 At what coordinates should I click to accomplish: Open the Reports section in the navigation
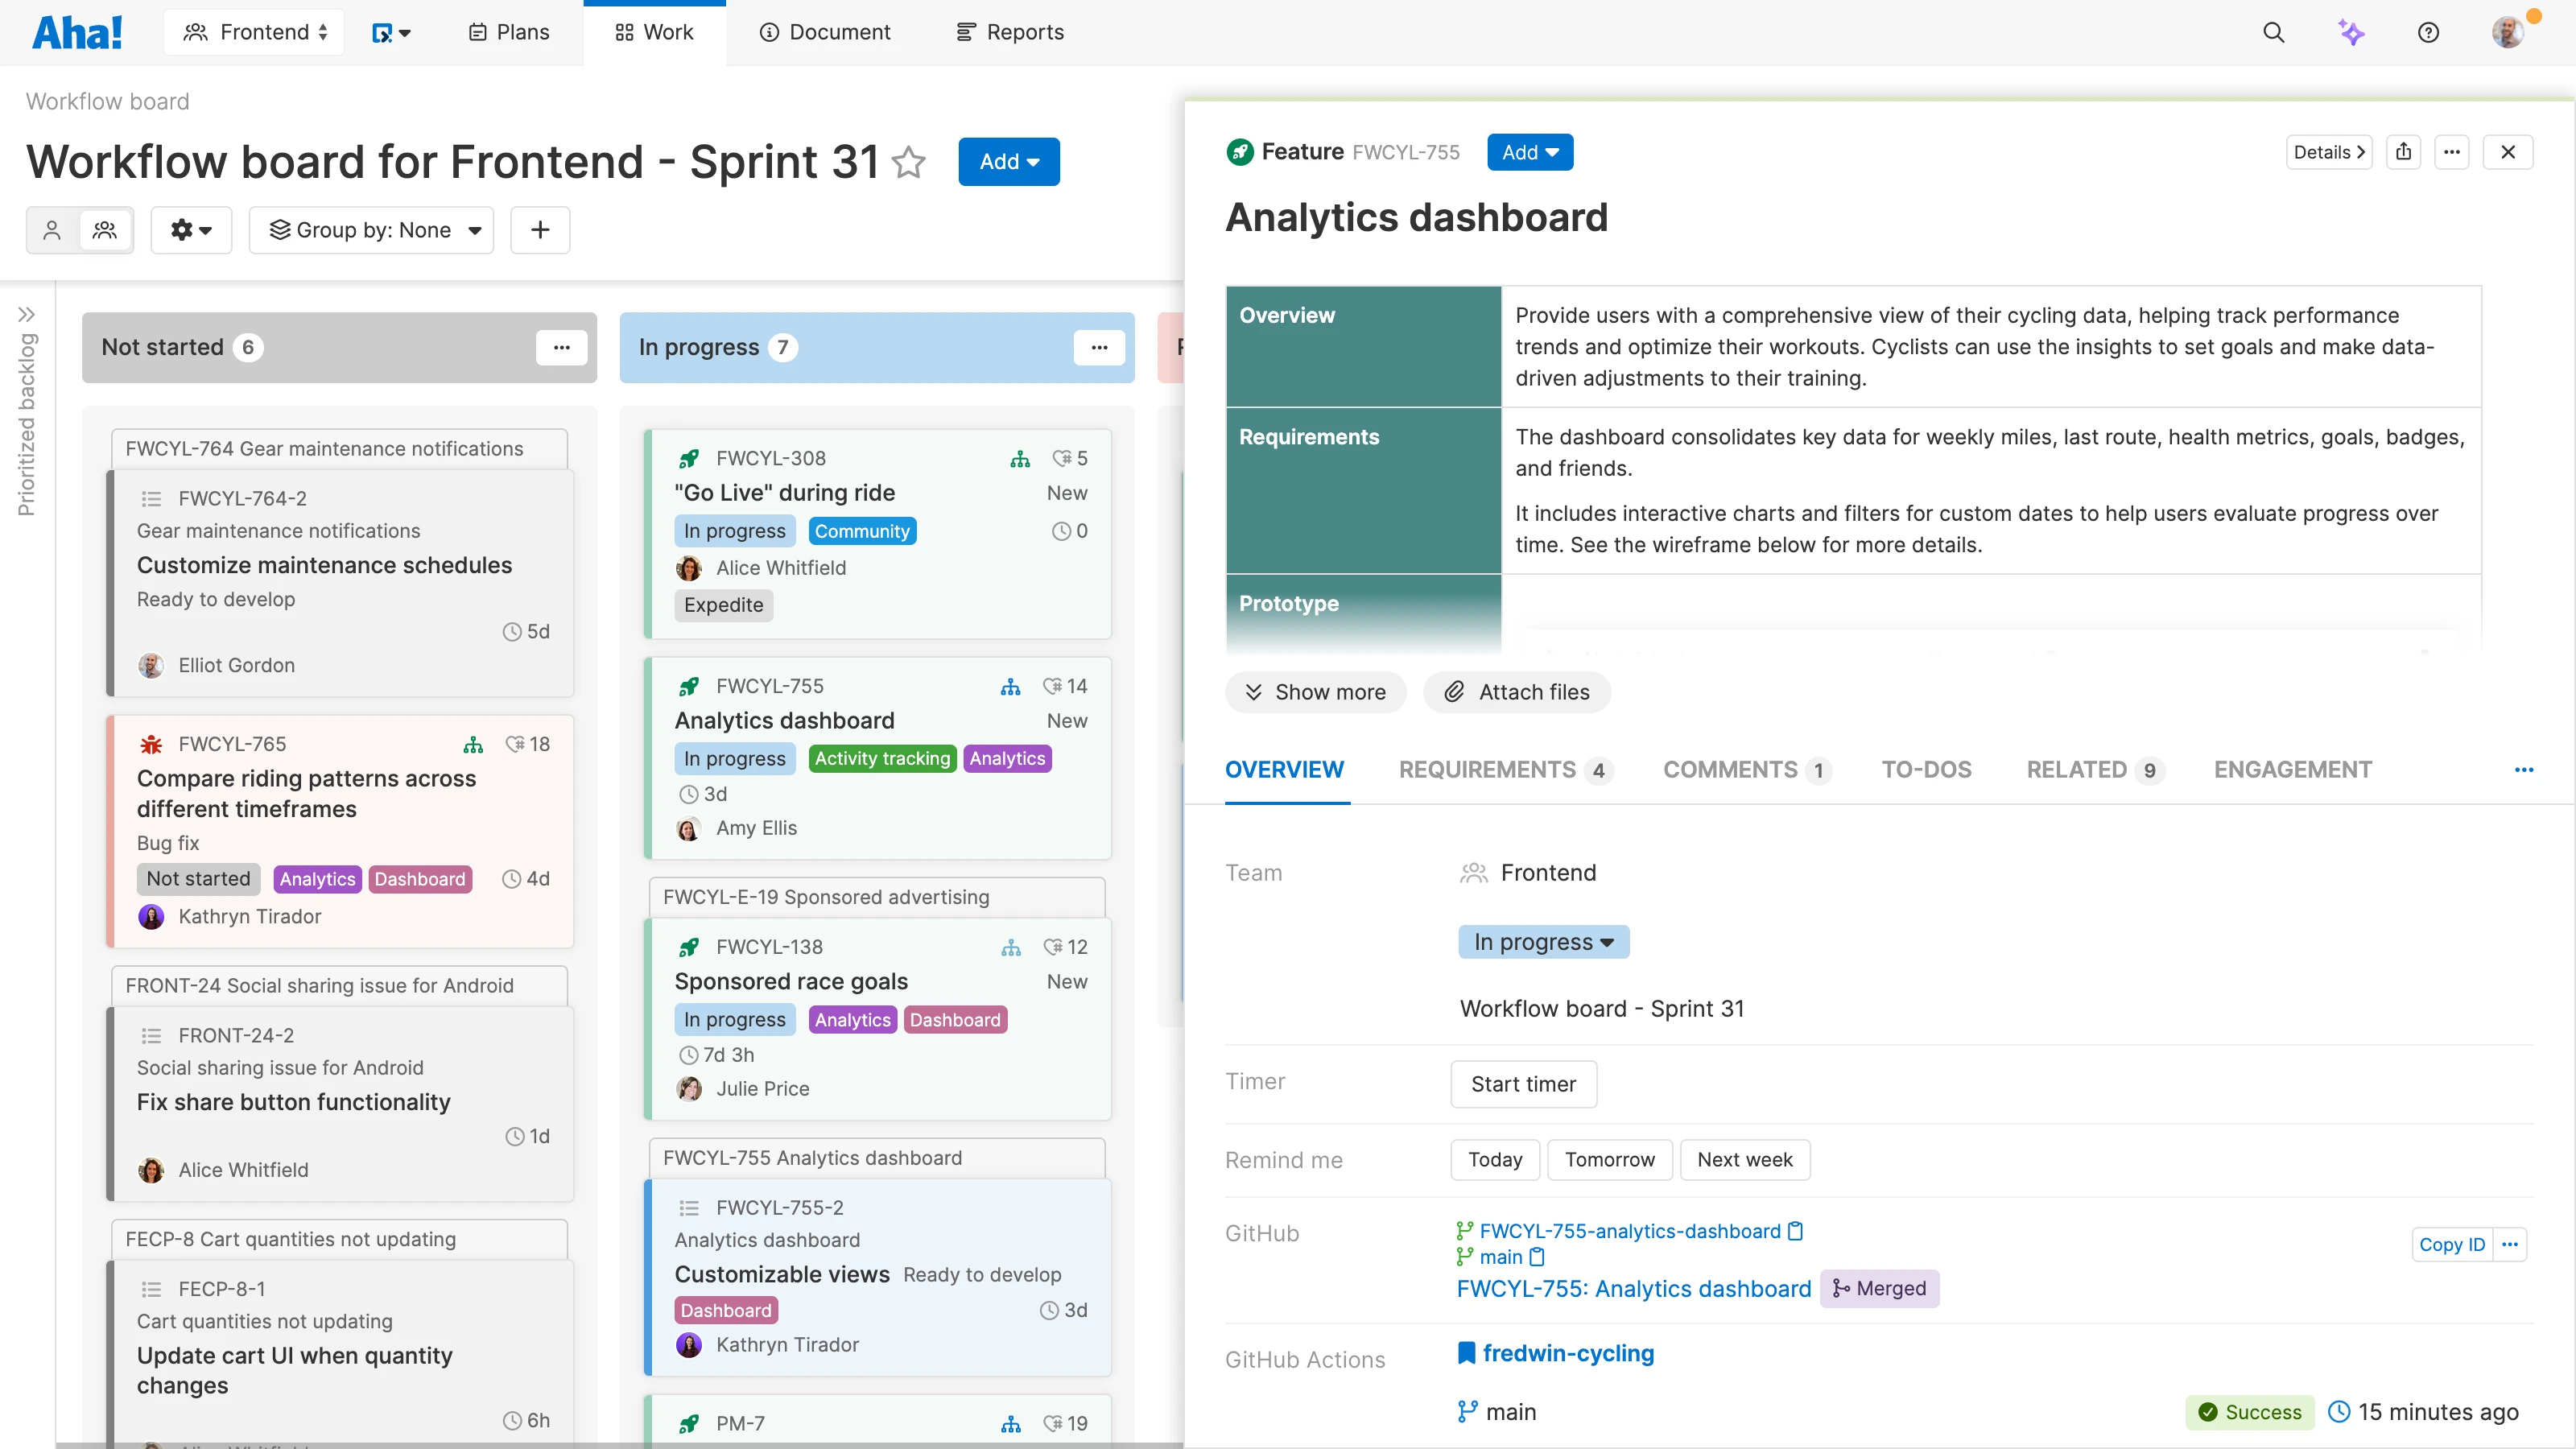click(x=1009, y=31)
